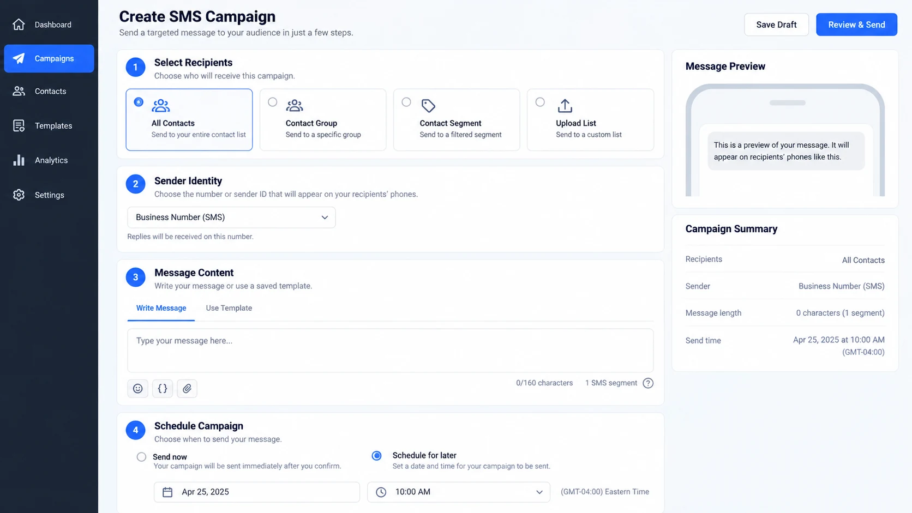Click the Campaigns paper plane icon
The image size is (912, 513).
(x=19, y=58)
